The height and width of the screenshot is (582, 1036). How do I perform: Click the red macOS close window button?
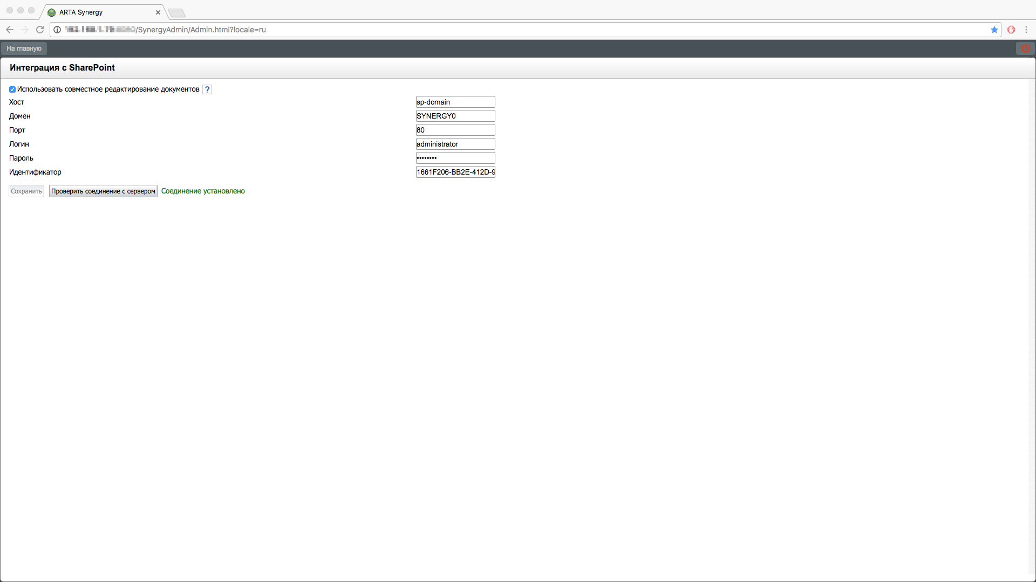click(10, 10)
